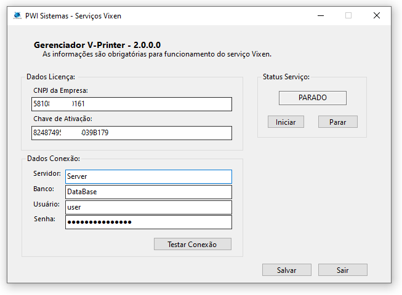
Task: Click the Banco field containing DataBase
Action: pyautogui.click(x=148, y=192)
